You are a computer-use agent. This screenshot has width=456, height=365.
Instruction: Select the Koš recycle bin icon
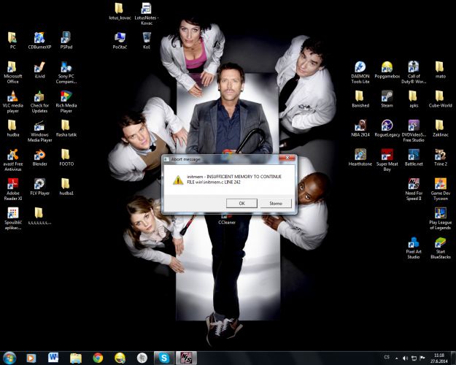point(147,40)
